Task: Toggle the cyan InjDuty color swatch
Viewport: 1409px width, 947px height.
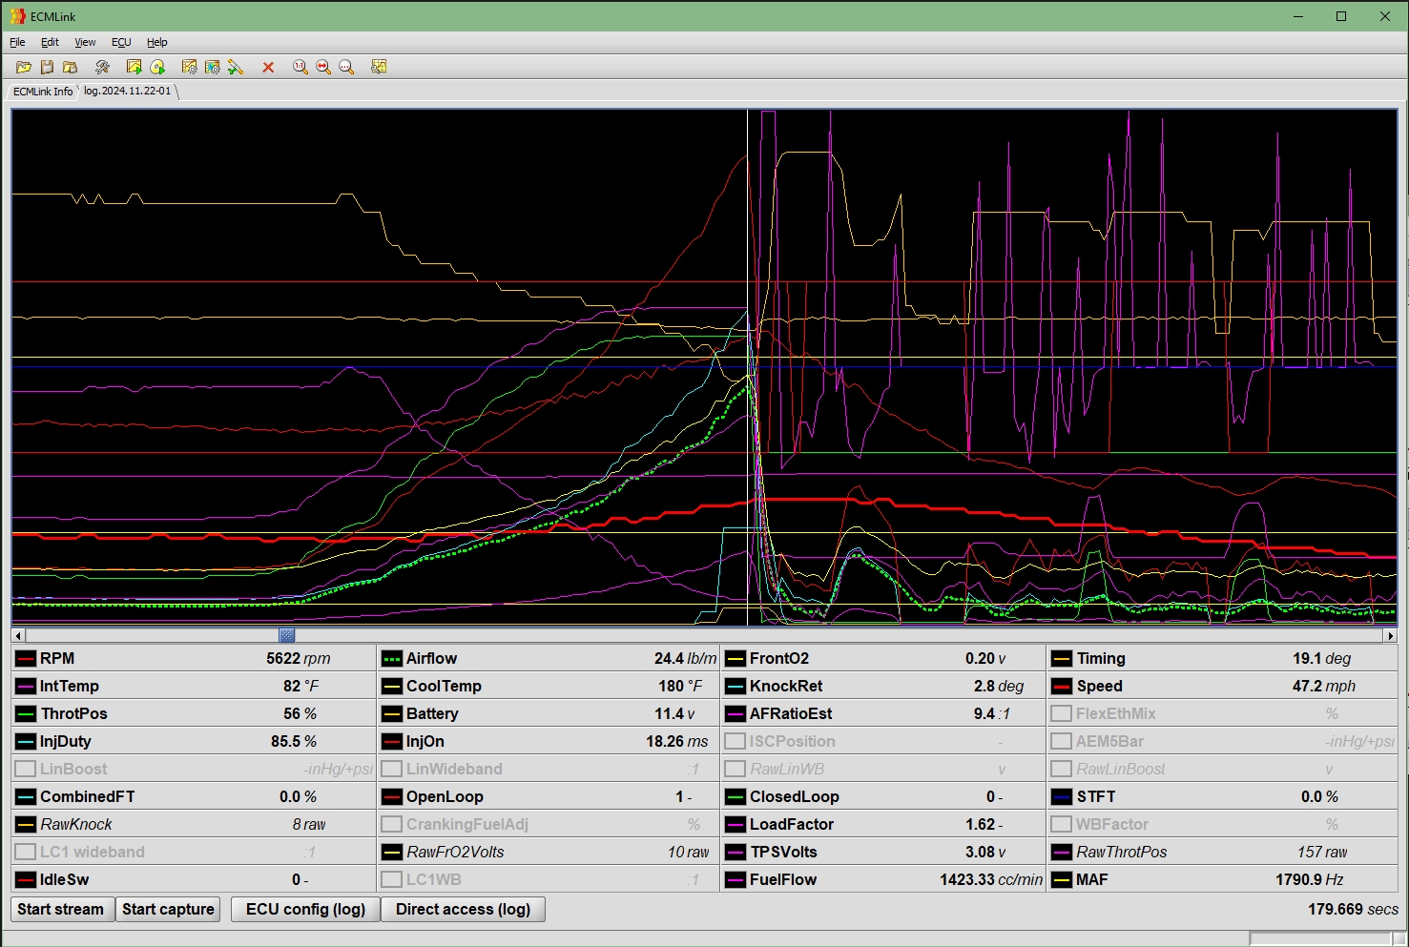Action: [x=26, y=741]
